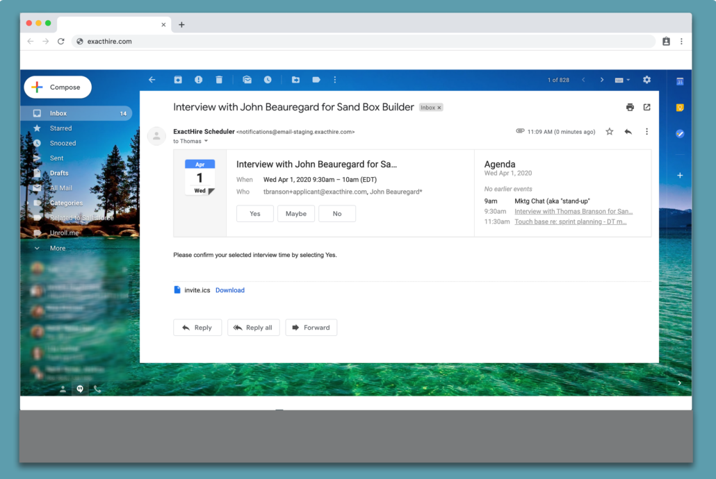Snooze this email with clock icon
This screenshot has height=479, width=716.
(268, 80)
